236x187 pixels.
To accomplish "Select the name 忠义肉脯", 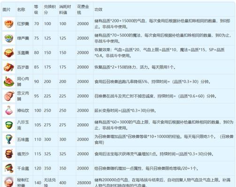I will [x=23, y=96].
